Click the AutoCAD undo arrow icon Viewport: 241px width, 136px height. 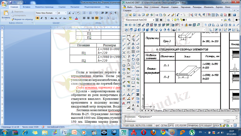point(178,15)
